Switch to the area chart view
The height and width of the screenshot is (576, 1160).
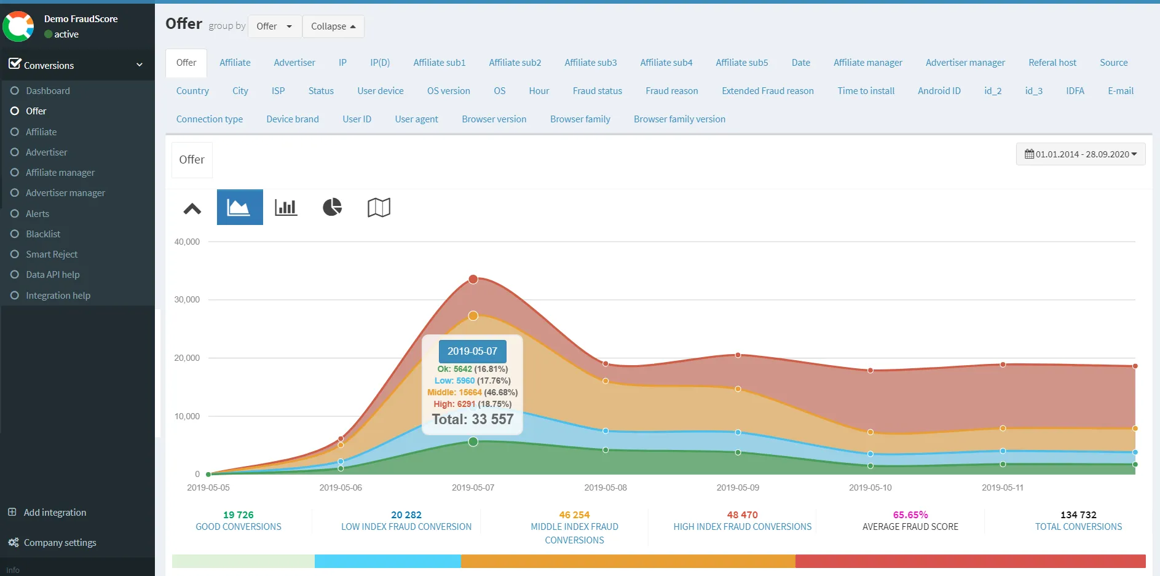tap(239, 207)
